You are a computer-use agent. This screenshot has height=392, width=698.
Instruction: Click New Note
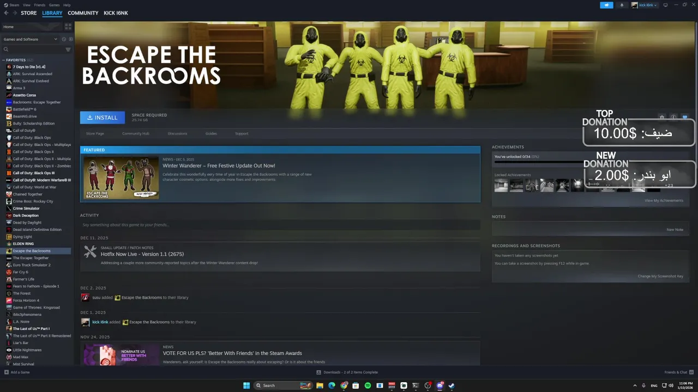point(675,230)
